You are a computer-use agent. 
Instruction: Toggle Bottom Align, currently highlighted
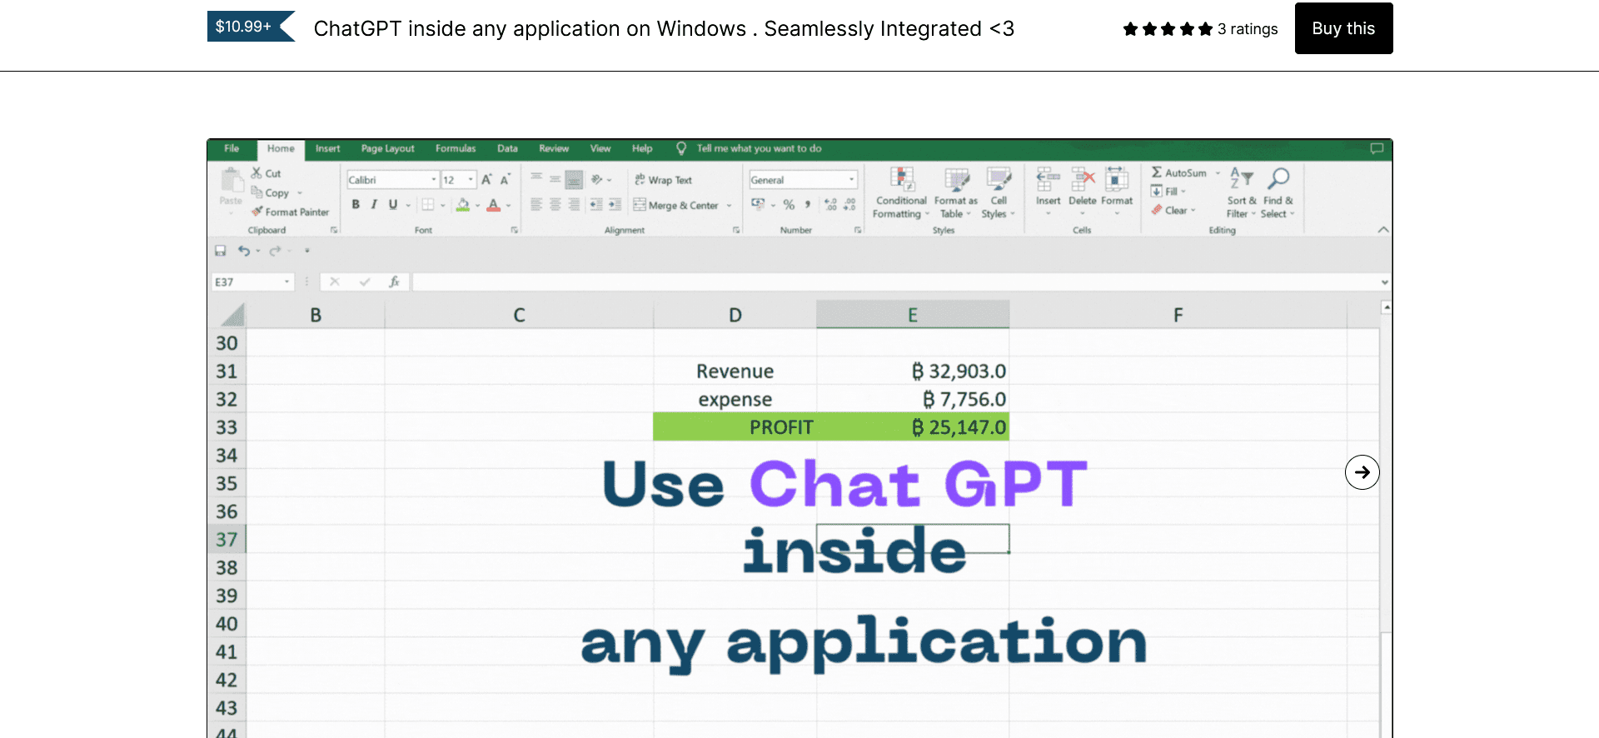pyautogui.click(x=574, y=180)
